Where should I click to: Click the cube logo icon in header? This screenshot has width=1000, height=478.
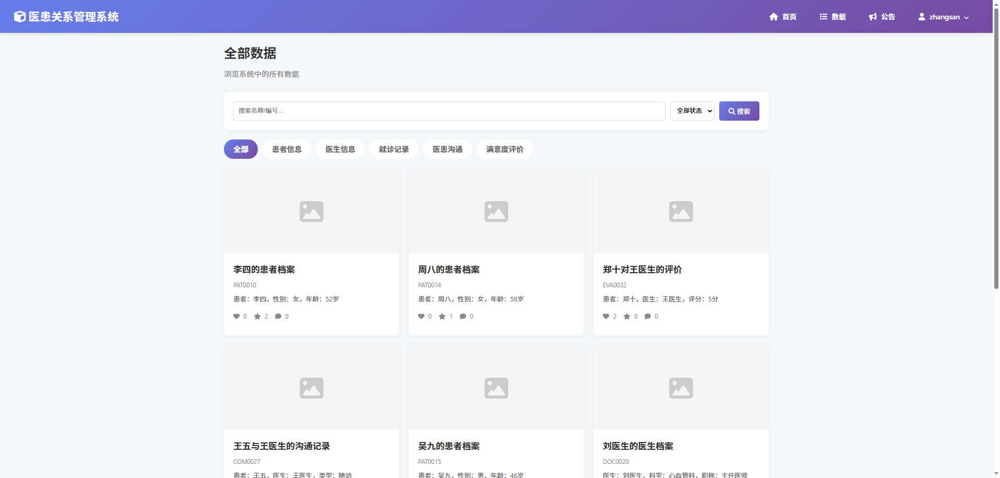pos(19,17)
